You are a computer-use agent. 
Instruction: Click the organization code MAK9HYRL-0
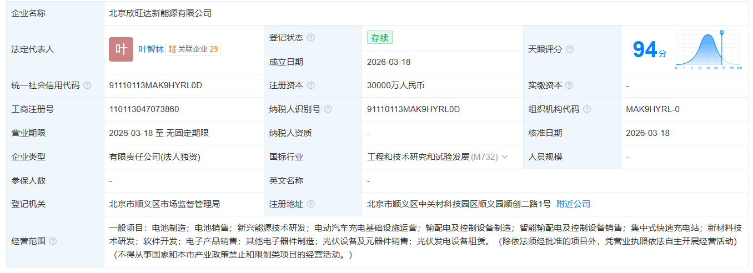(652, 109)
